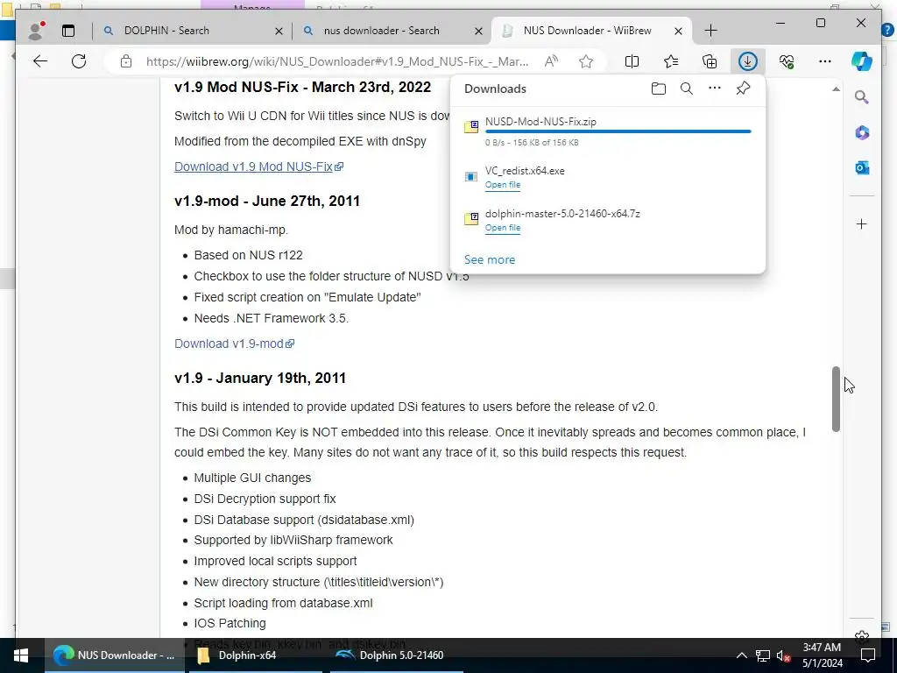Activate the Read aloud icon
This screenshot has width=897, height=673.
[551, 61]
